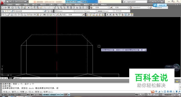Toggle 捕捉 snap mode in status bar

[x=28, y=95]
